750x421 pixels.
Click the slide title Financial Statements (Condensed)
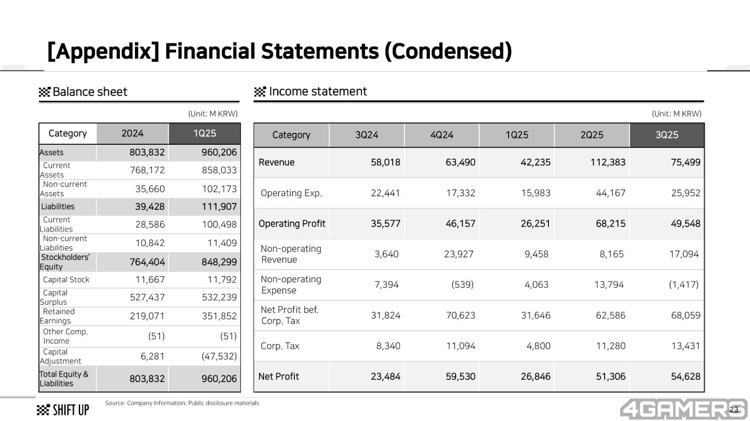[x=279, y=52]
